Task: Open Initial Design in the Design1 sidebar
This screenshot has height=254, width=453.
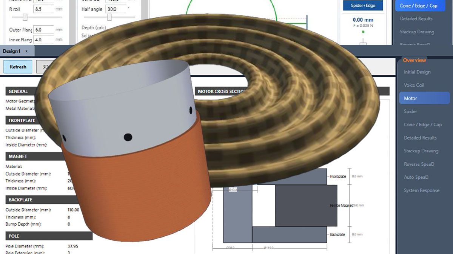Action: (417, 72)
